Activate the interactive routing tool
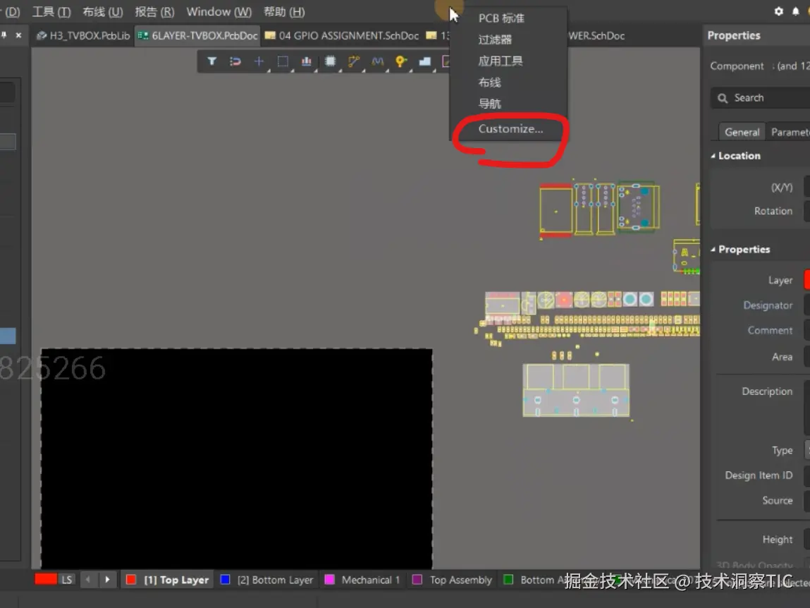 tap(354, 61)
